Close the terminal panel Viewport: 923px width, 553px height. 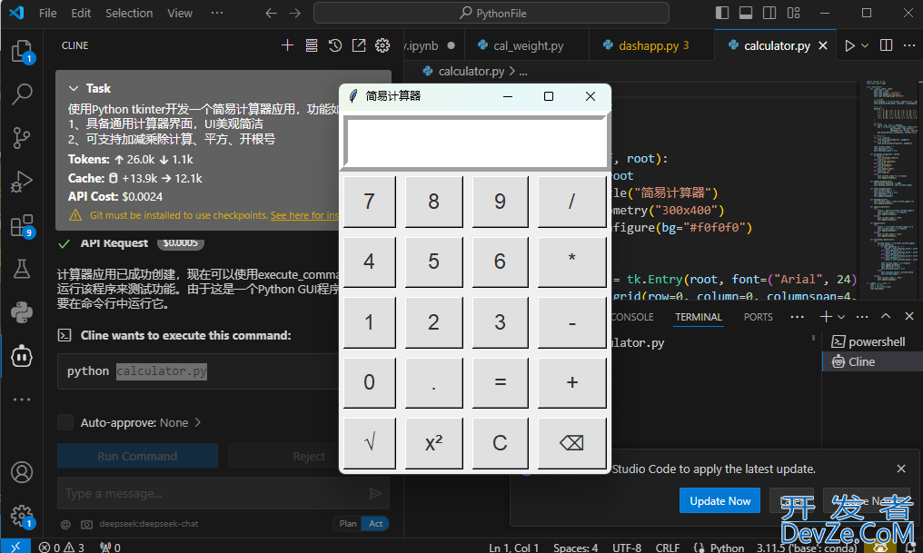pos(908,317)
